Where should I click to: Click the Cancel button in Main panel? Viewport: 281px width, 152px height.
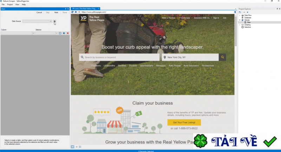(x=39, y=12)
